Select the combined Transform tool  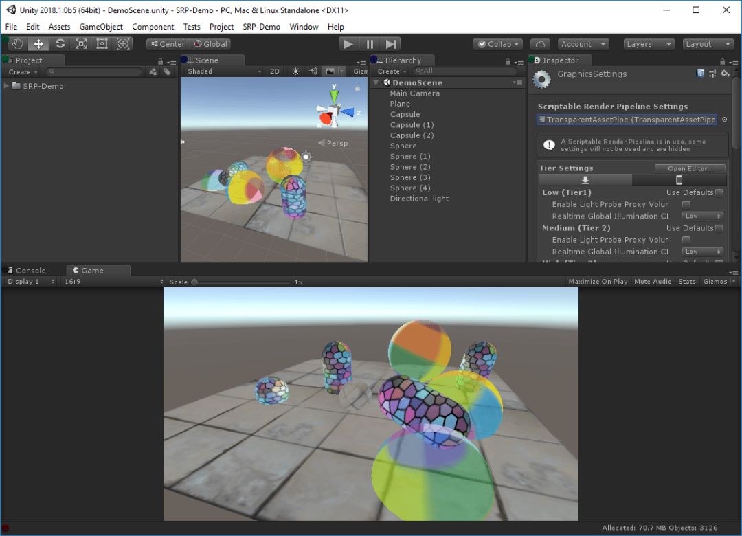(x=123, y=44)
